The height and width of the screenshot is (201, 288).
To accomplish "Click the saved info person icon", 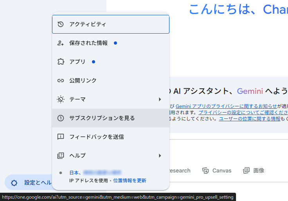I will coord(61,43).
